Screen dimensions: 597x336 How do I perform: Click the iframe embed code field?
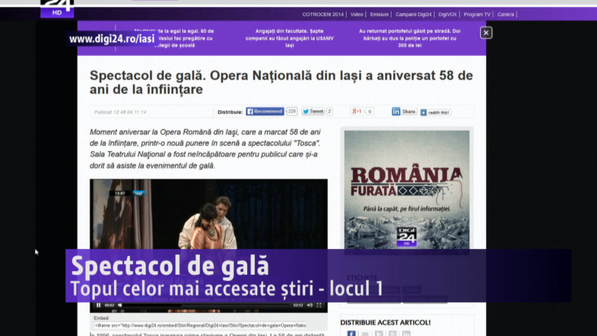(201, 325)
